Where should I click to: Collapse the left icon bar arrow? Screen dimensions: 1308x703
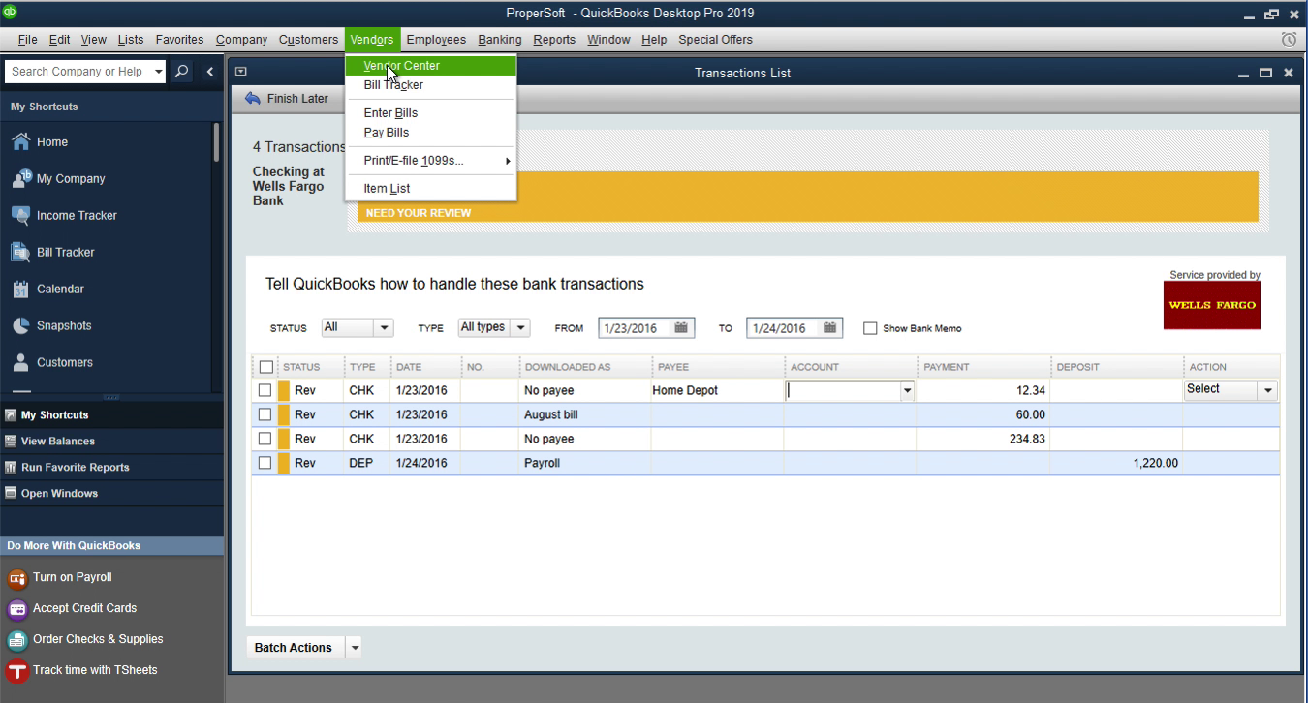point(210,72)
